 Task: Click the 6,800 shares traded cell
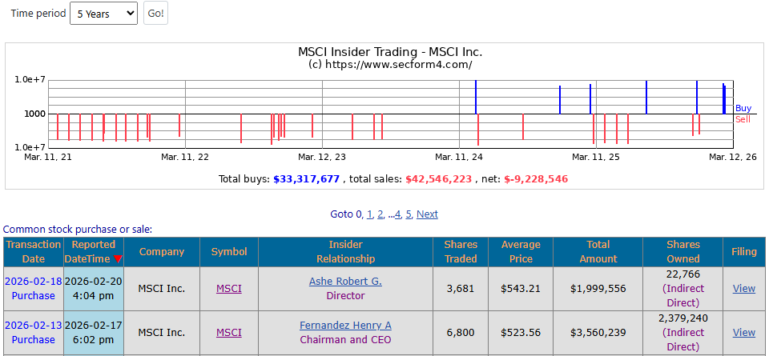pyautogui.click(x=461, y=333)
